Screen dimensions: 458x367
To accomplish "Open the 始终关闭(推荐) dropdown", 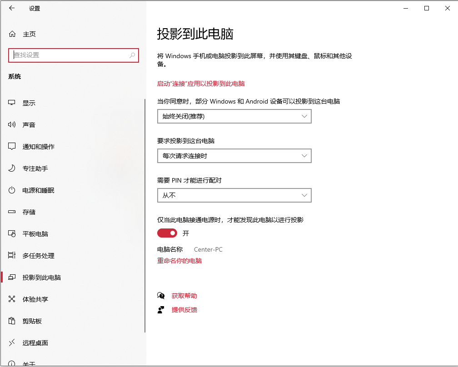I will [x=234, y=116].
